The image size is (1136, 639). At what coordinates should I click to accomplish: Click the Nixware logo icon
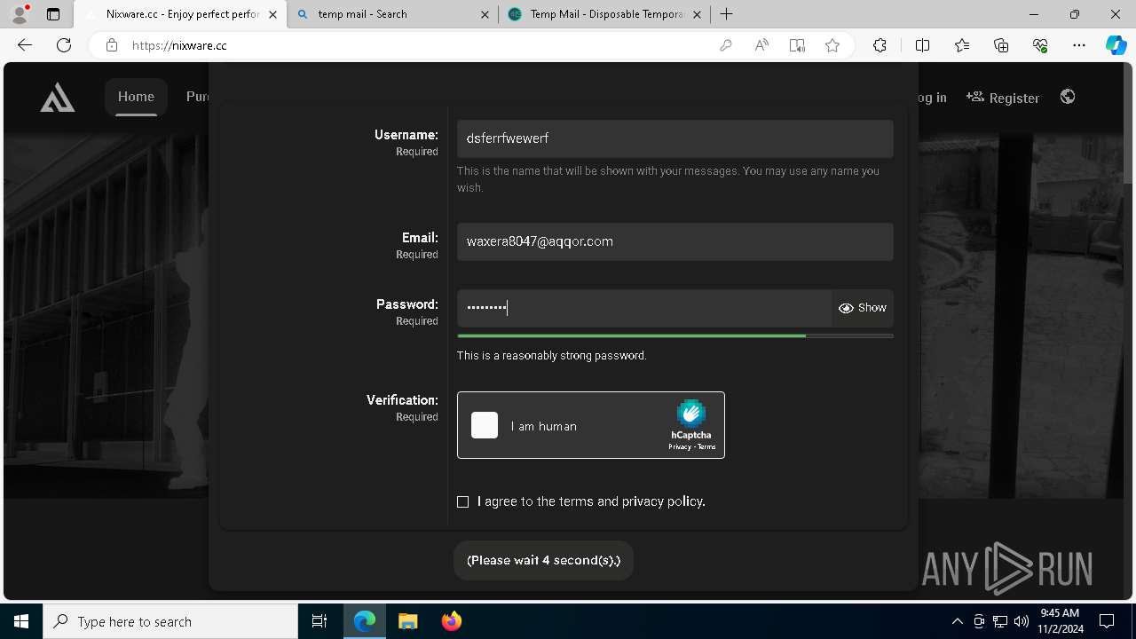click(58, 98)
